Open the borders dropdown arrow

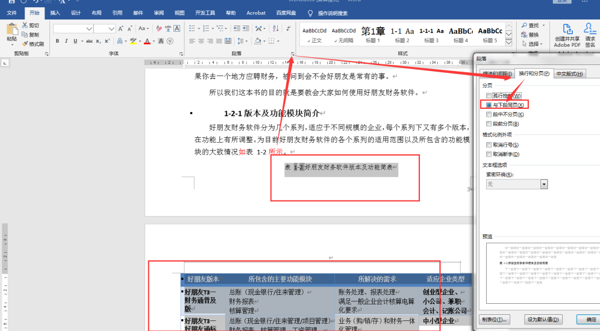tap(278, 41)
